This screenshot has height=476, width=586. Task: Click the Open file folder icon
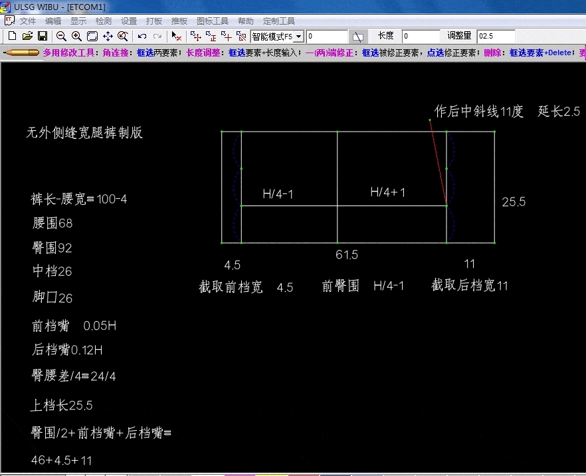[29, 37]
